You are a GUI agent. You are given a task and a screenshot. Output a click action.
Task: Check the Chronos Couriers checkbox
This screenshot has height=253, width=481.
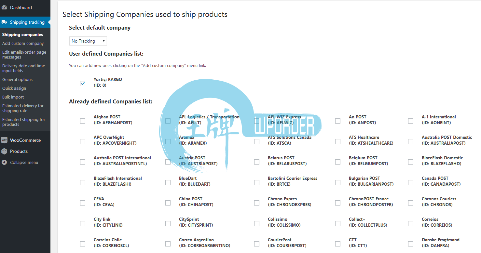411,203
